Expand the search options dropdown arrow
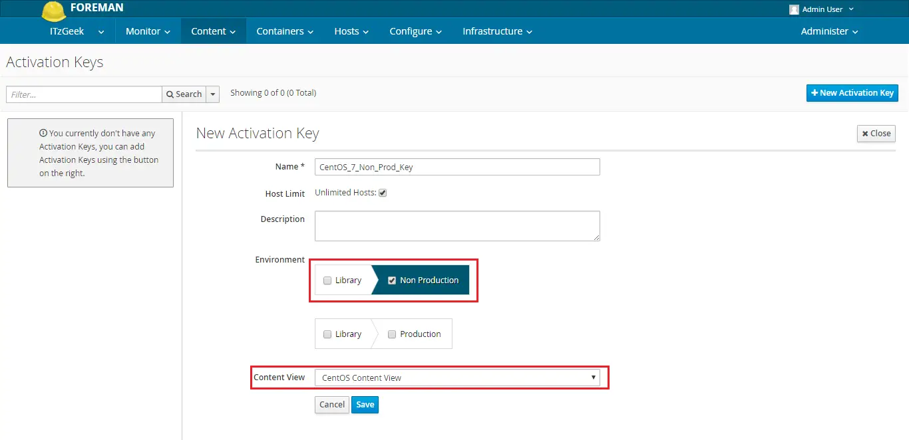The width and height of the screenshot is (909, 440). 213,94
